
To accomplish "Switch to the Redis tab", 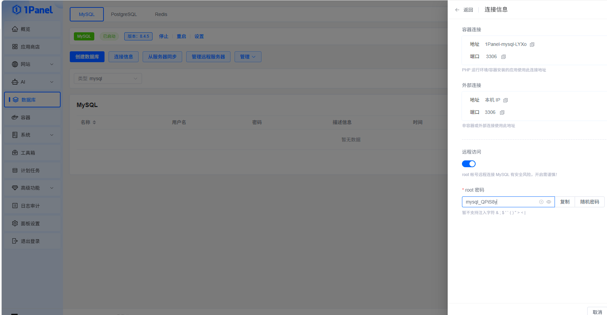I will coord(161,14).
